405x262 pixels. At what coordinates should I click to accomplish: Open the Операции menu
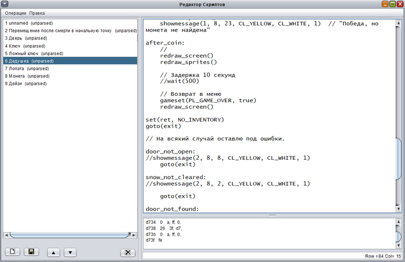click(x=16, y=13)
